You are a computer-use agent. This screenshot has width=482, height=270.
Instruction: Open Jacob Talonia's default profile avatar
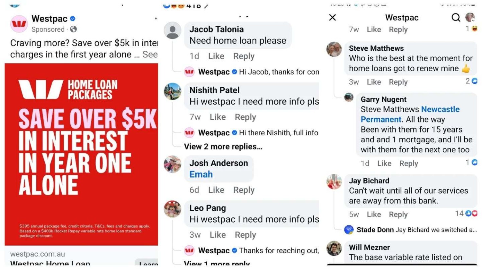pyautogui.click(x=173, y=30)
